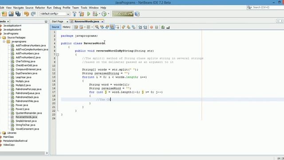The width and height of the screenshot is (284, 160).
Task: Click the Projects panel horizontal scrollbar right arrow
Action: [47, 153]
